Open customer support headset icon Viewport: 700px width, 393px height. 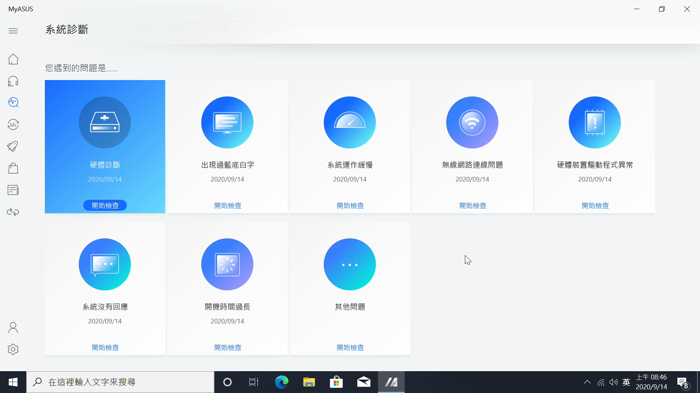coord(13,81)
